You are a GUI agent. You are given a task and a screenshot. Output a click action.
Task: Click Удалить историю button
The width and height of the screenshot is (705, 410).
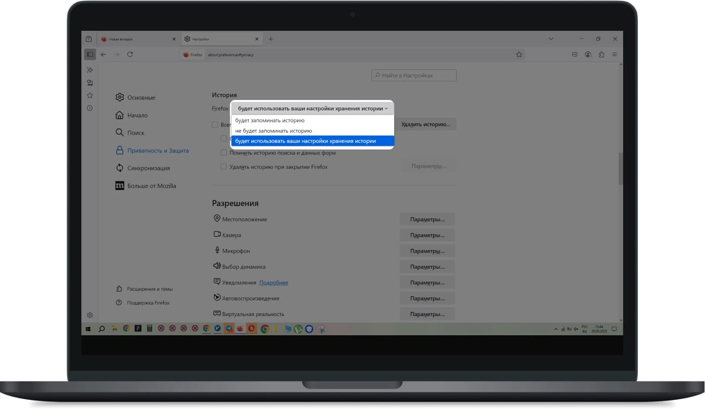tap(426, 124)
